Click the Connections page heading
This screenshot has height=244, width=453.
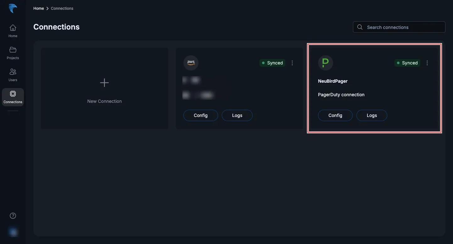(57, 27)
